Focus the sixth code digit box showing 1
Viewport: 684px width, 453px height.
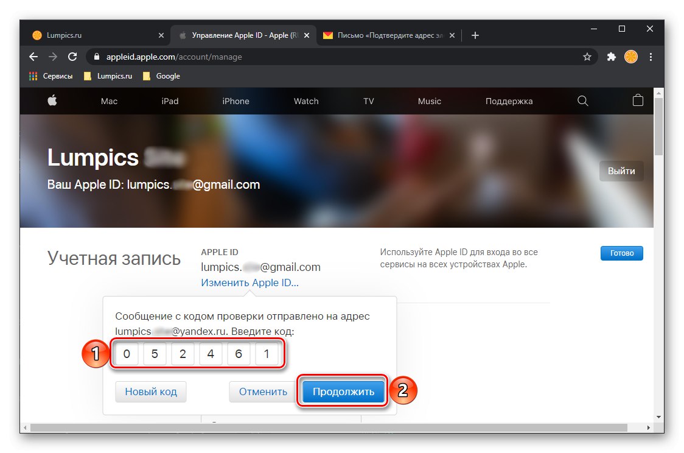(x=267, y=354)
